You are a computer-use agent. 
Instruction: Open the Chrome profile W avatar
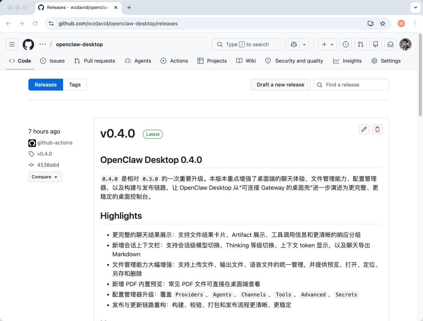pos(401,24)
